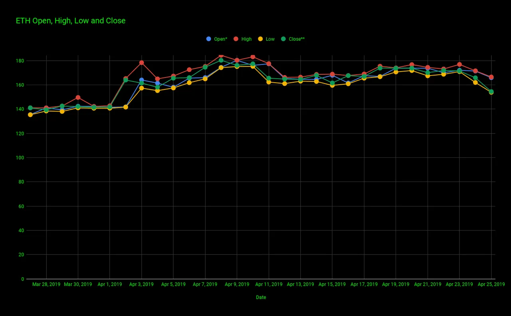Click the 'Mar 30, 2019' axis label
511x316 pixels.
(78, 284)
